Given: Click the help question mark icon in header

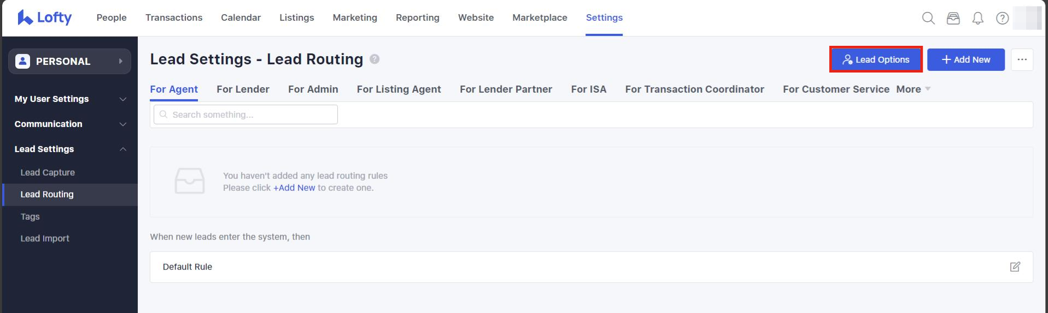Looking at the screenshot, I should click(x=1002, y=18).
